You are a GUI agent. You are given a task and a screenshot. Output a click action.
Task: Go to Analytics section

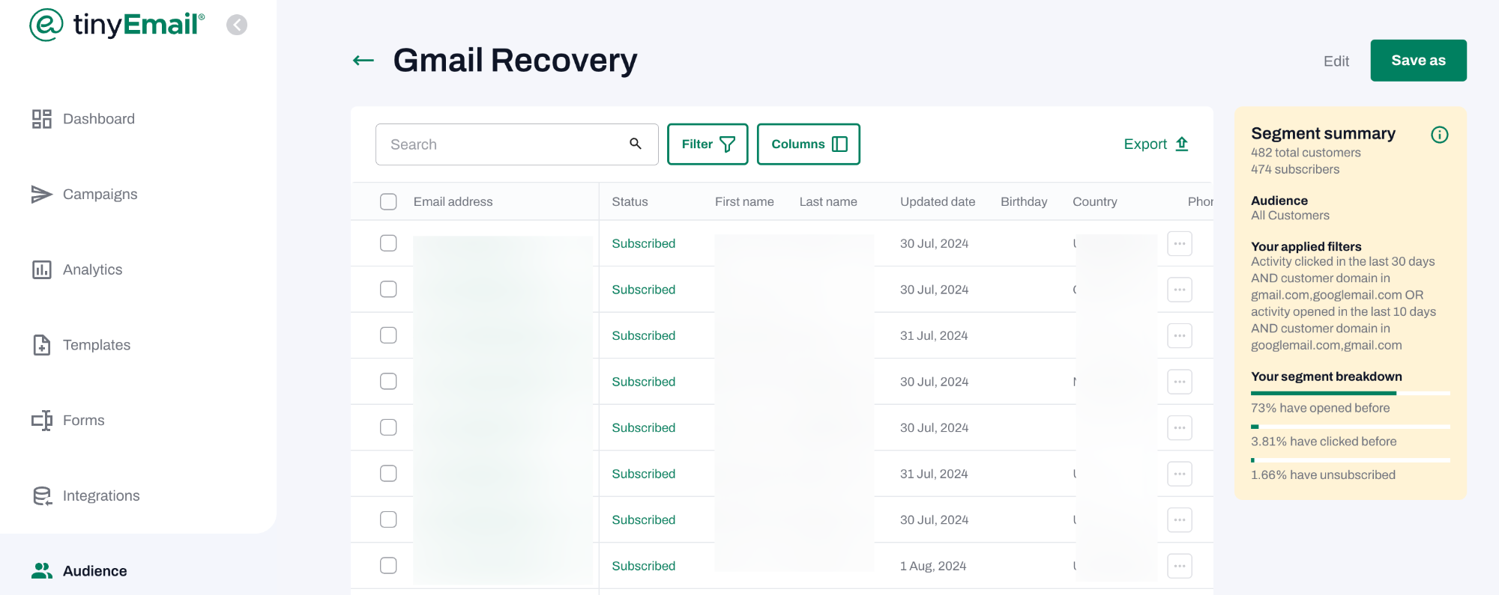pos(92,269)
